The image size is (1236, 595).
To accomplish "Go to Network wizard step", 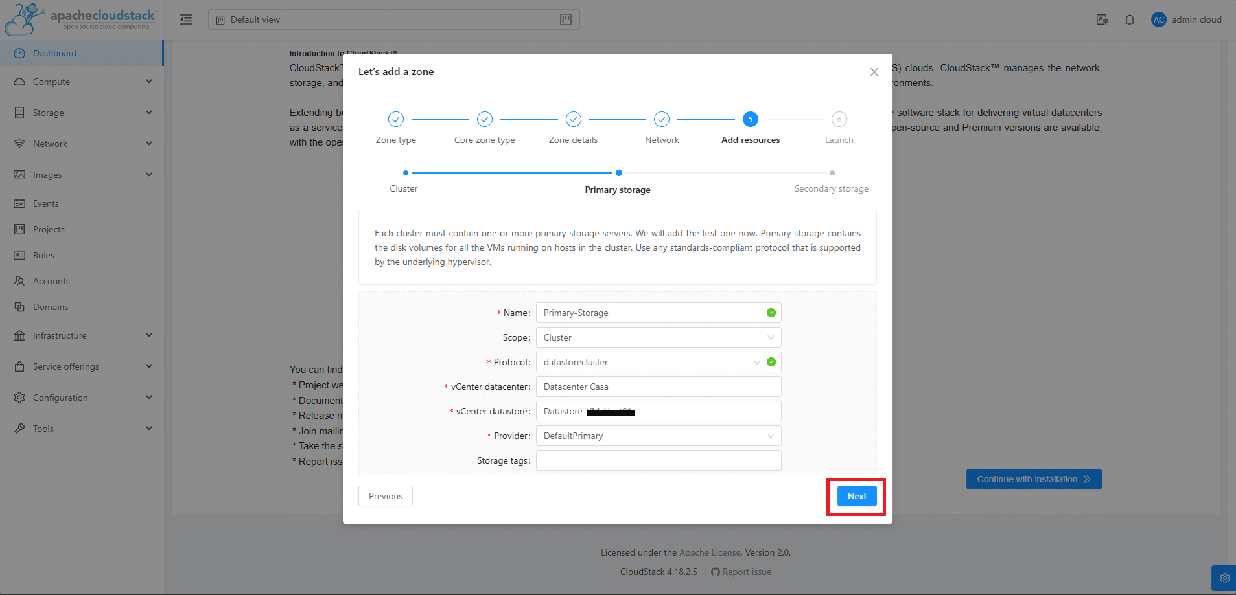I will (x=662, y=128).
